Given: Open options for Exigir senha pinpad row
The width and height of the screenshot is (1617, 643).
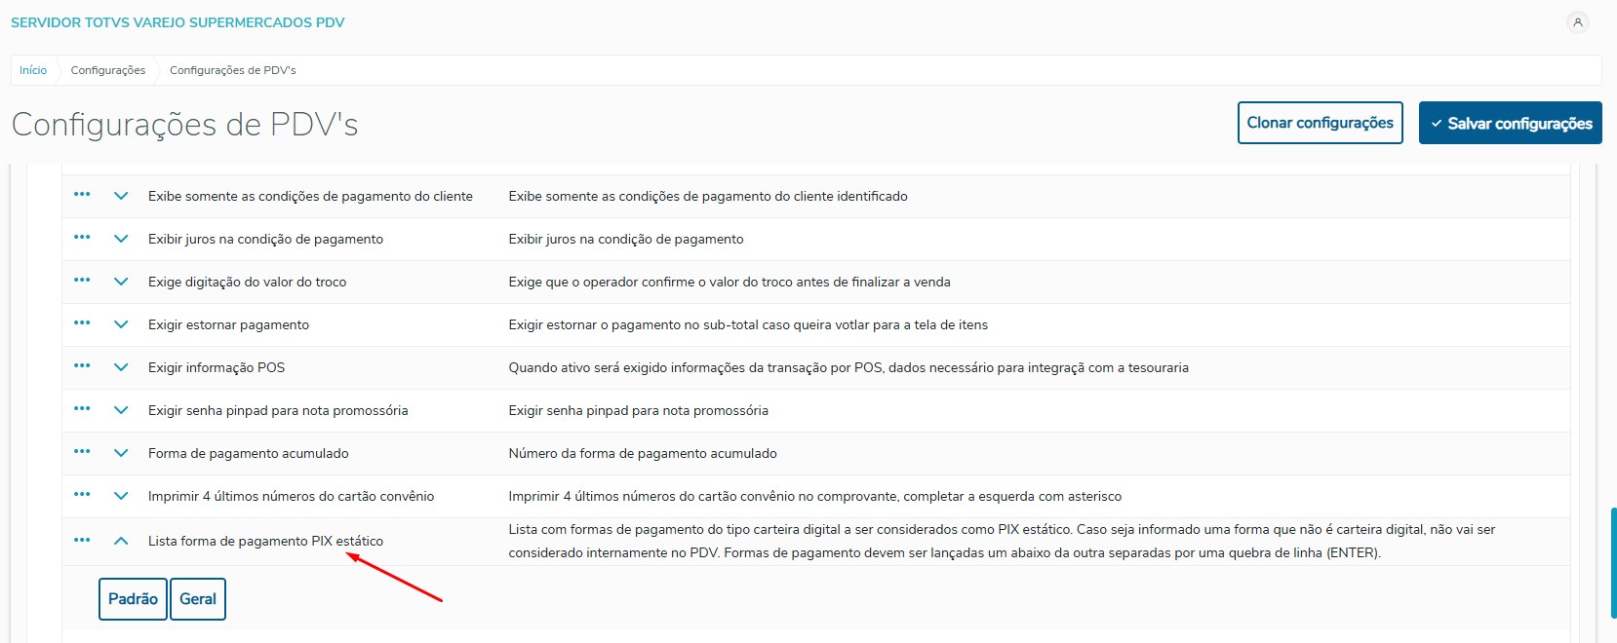Looking at the screenshot, I should 82,409.
